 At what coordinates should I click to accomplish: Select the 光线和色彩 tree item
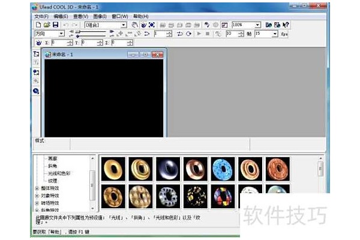[x=59, y=173]
